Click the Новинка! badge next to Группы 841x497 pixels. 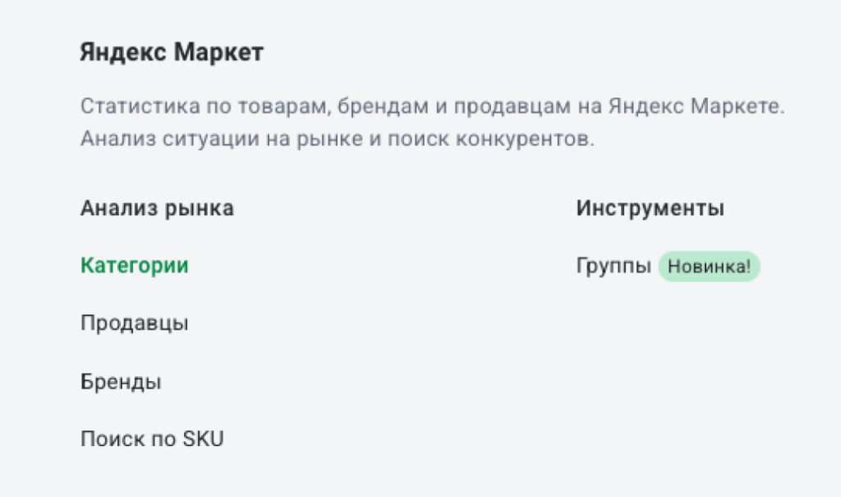point(709,265)
